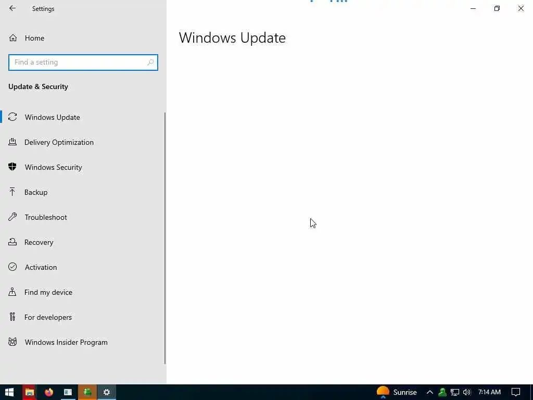
Task: Launch Firefox from the taskbar
Action: 49,392
